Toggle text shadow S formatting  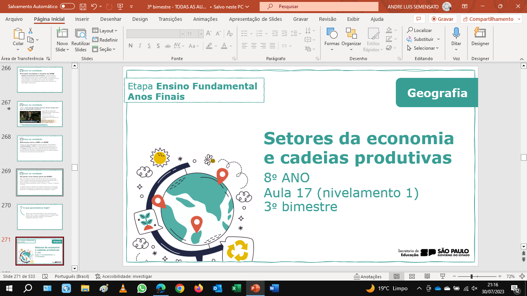pyautogui.click(x=158, y=46)
